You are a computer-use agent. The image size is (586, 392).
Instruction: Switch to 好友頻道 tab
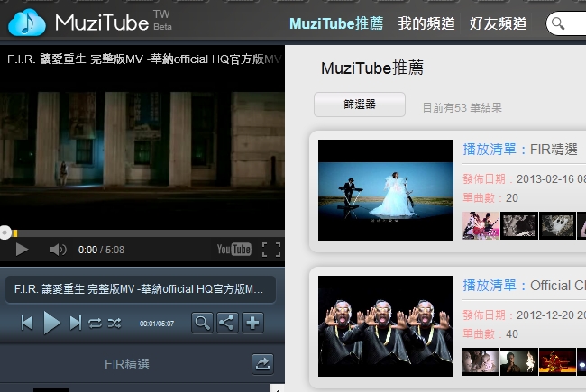click(x=499, y=23)
